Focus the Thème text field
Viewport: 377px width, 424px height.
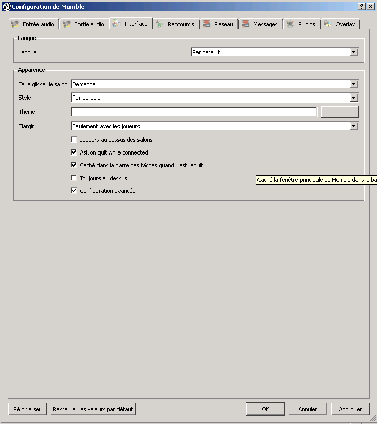coord(194,112)
